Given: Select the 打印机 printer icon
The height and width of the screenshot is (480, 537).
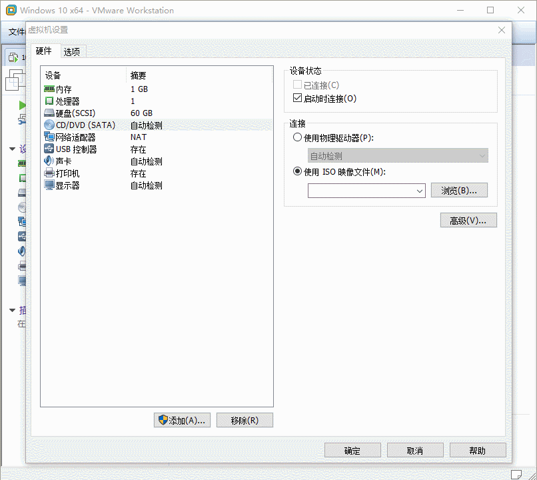Looking at the screenshot, I should pyautogui.click(x=49, y=173).
